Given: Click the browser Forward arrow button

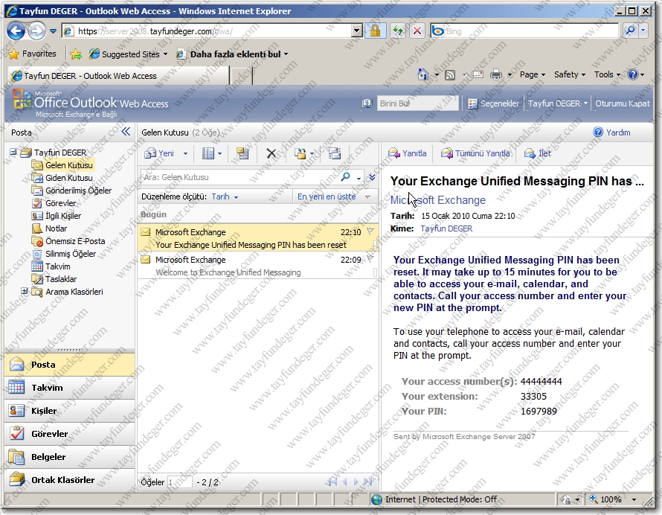Looking at the screenshot, I should coord(37,31).
